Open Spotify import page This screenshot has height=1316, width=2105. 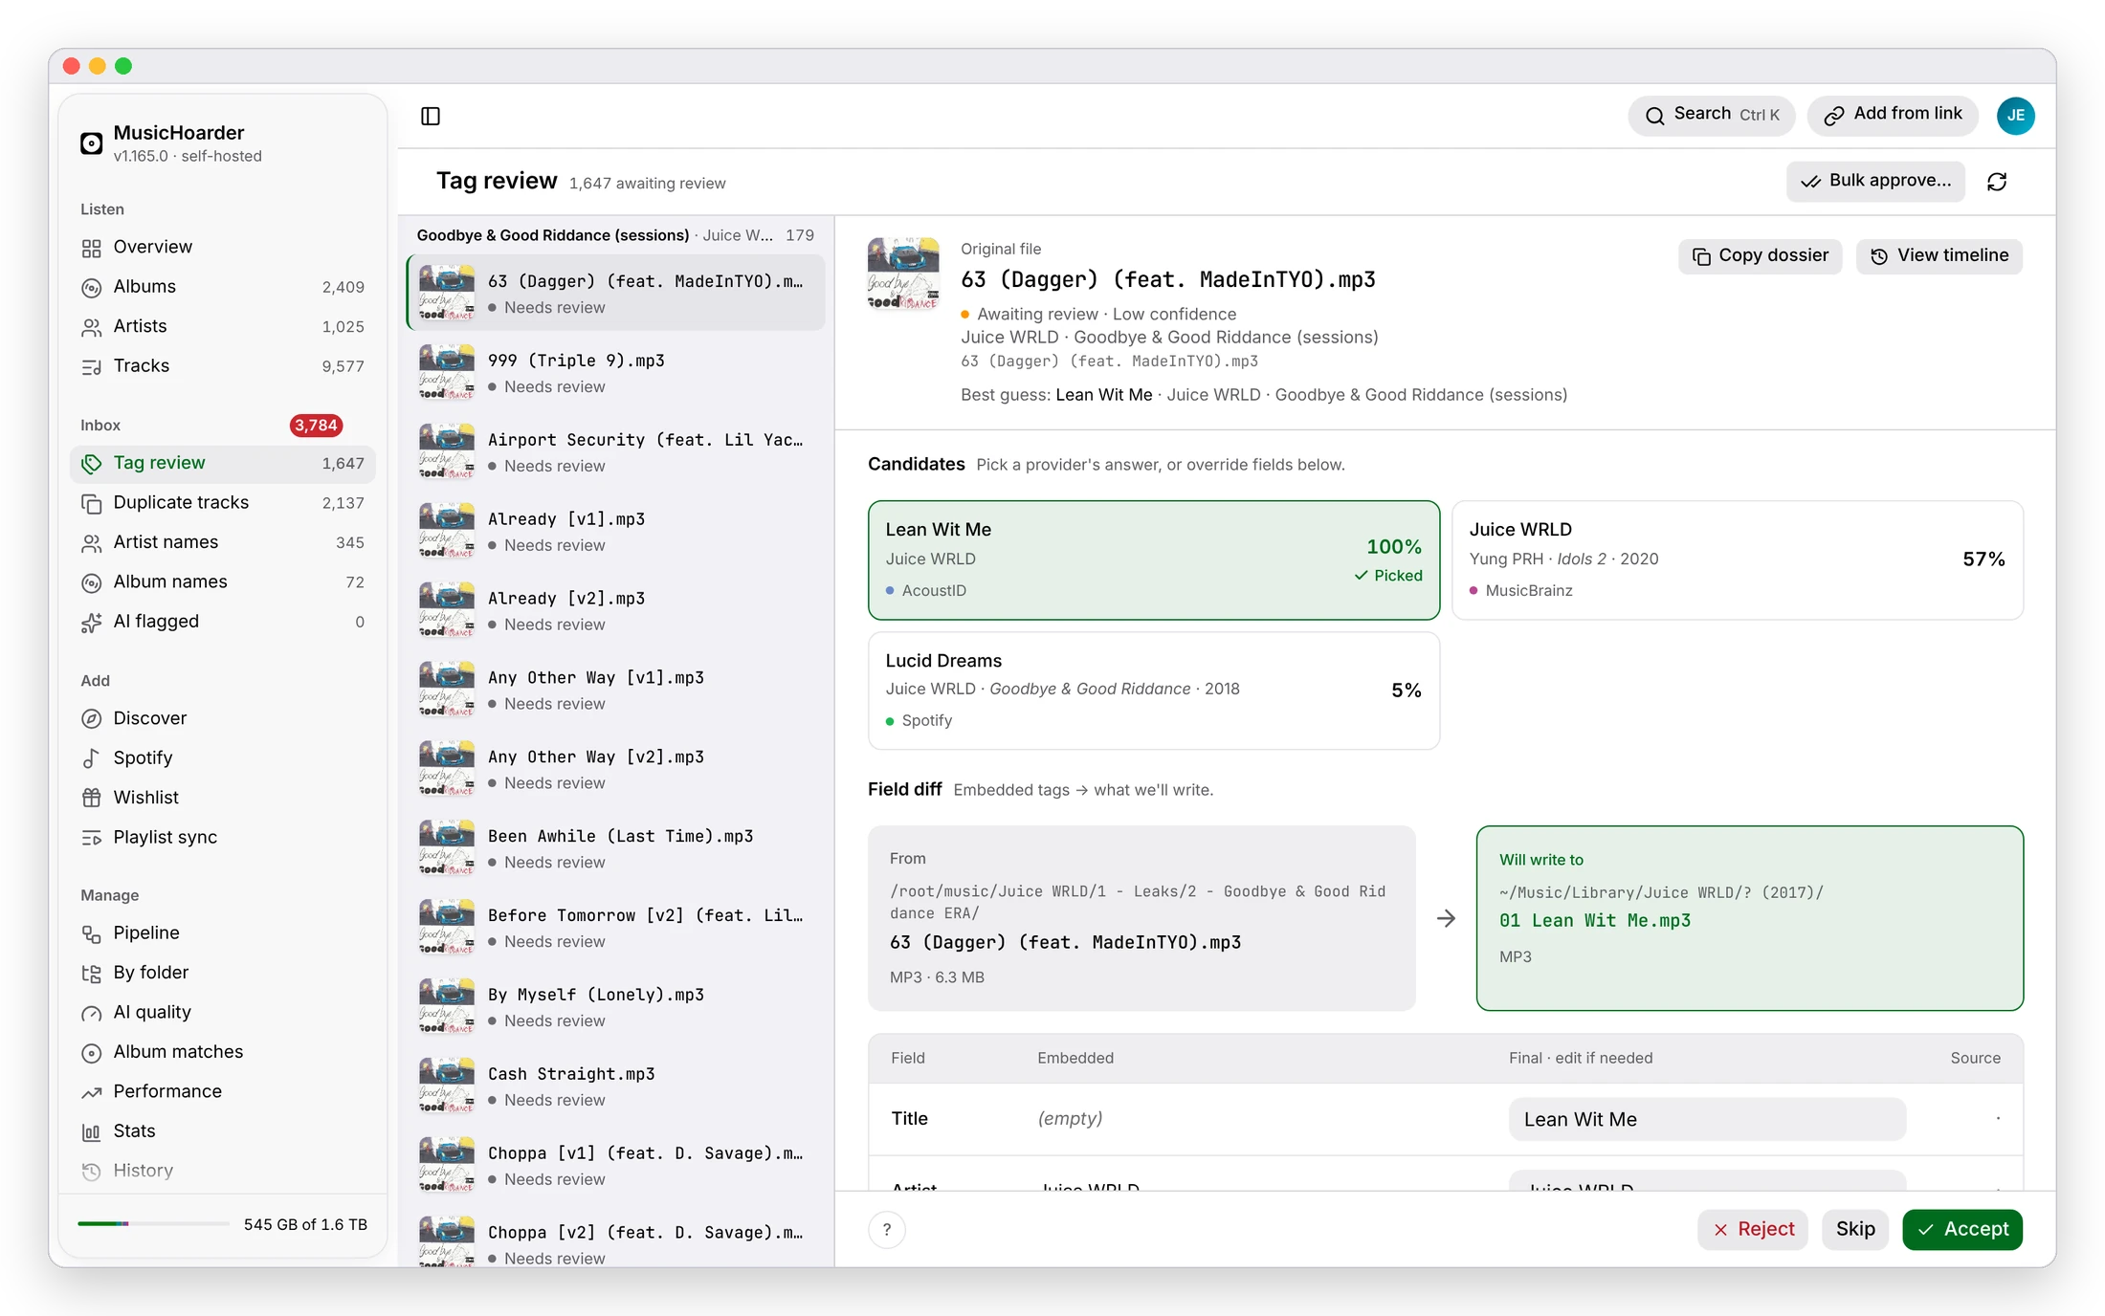pos(223,757)
